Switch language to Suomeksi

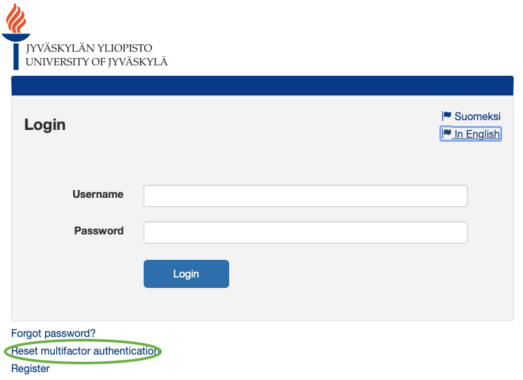click(477, 116)
